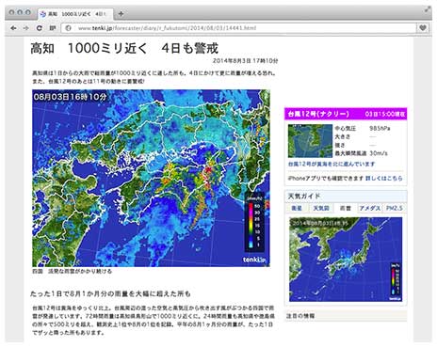Click the typhoon track map thumbnail
Image resolution: width=437 pixels, height=347 pixels.
[x=310, y=141]
